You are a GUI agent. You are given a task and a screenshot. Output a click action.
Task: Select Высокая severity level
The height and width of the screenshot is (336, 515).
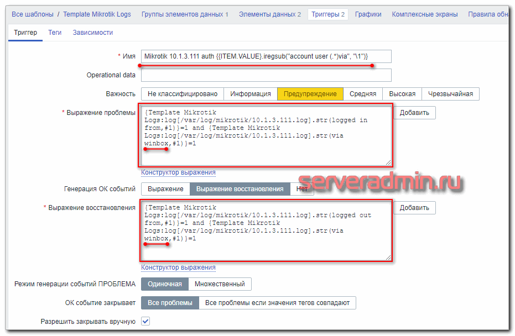click(x=402, y=94)
